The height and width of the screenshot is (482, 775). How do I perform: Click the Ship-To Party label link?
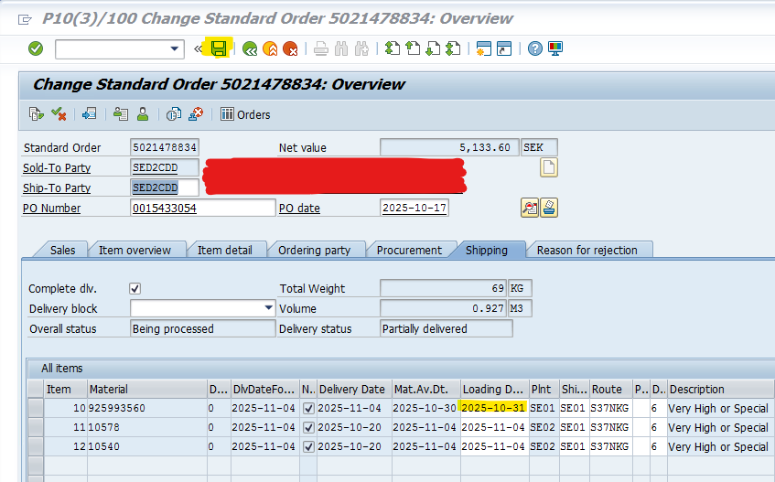(x=57, y=188)
